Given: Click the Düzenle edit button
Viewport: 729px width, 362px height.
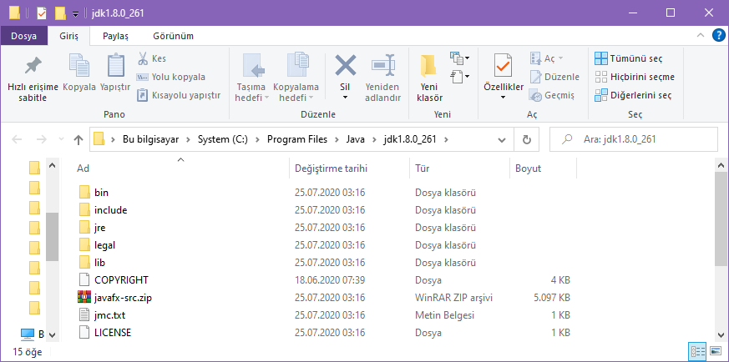Looking at the screenshot, I should [x=554, y=77].
